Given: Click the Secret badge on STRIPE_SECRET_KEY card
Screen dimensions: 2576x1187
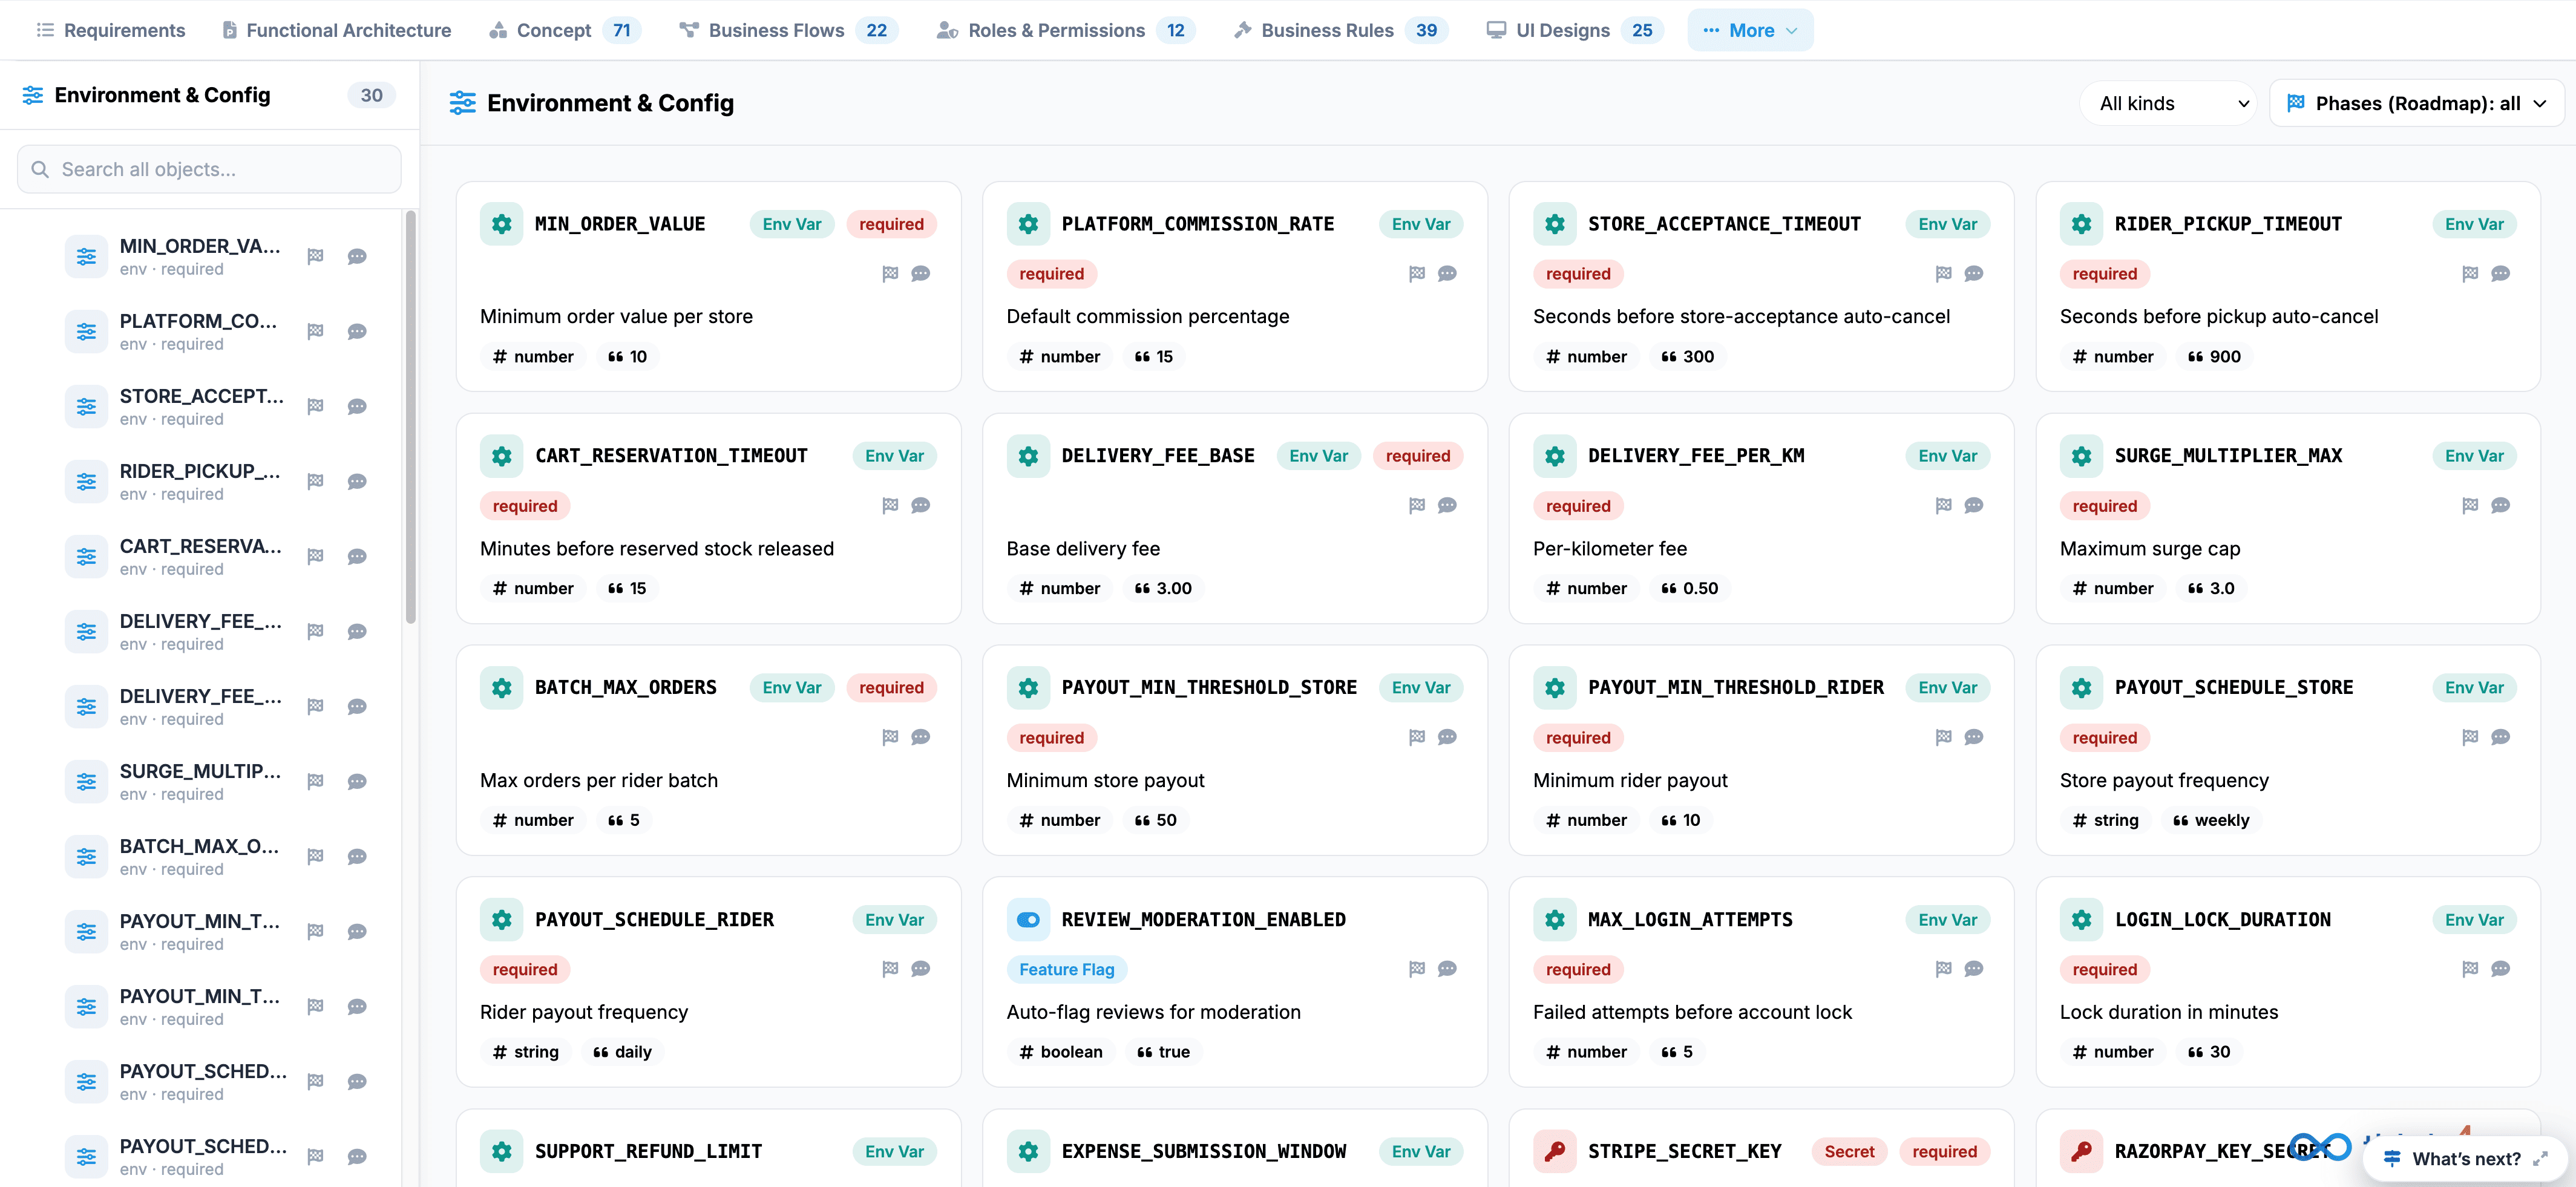Looking at the screenshot, I should (1849, 1152).
